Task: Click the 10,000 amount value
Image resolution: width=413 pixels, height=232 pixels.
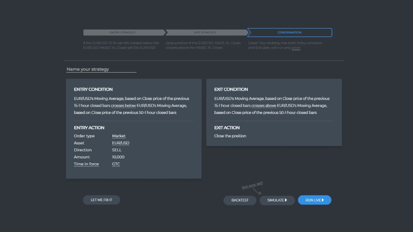Action: coord(118,157)
